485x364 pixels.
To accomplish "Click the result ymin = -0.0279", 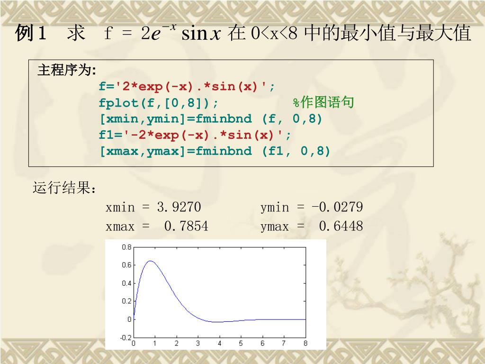I will [x=312, y=207].
